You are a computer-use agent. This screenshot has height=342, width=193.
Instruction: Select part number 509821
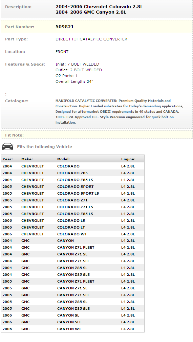pyautogui.click(x=65, y=26)
